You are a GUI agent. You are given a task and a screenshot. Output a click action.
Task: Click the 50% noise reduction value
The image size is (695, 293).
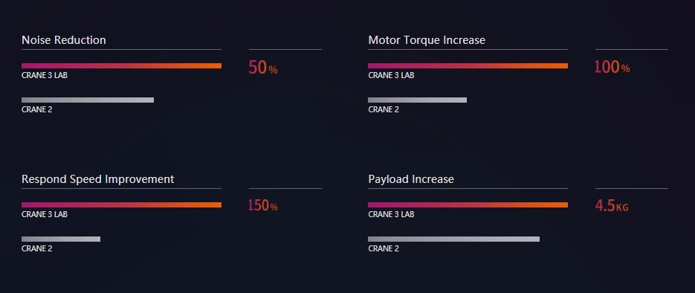[263, 68]
